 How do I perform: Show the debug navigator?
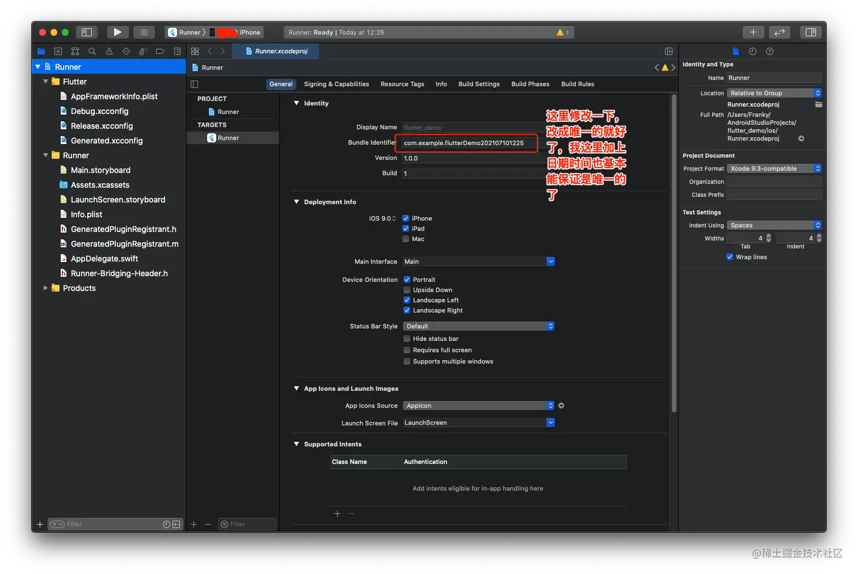point(143,51)
